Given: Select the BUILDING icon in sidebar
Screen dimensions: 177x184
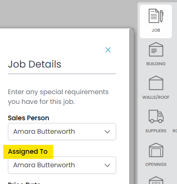Looking at the screenshot, I should tap(156, 49).
